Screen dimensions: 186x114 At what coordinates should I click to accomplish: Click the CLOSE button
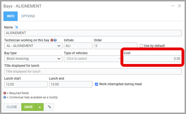[x=12, y=107]
